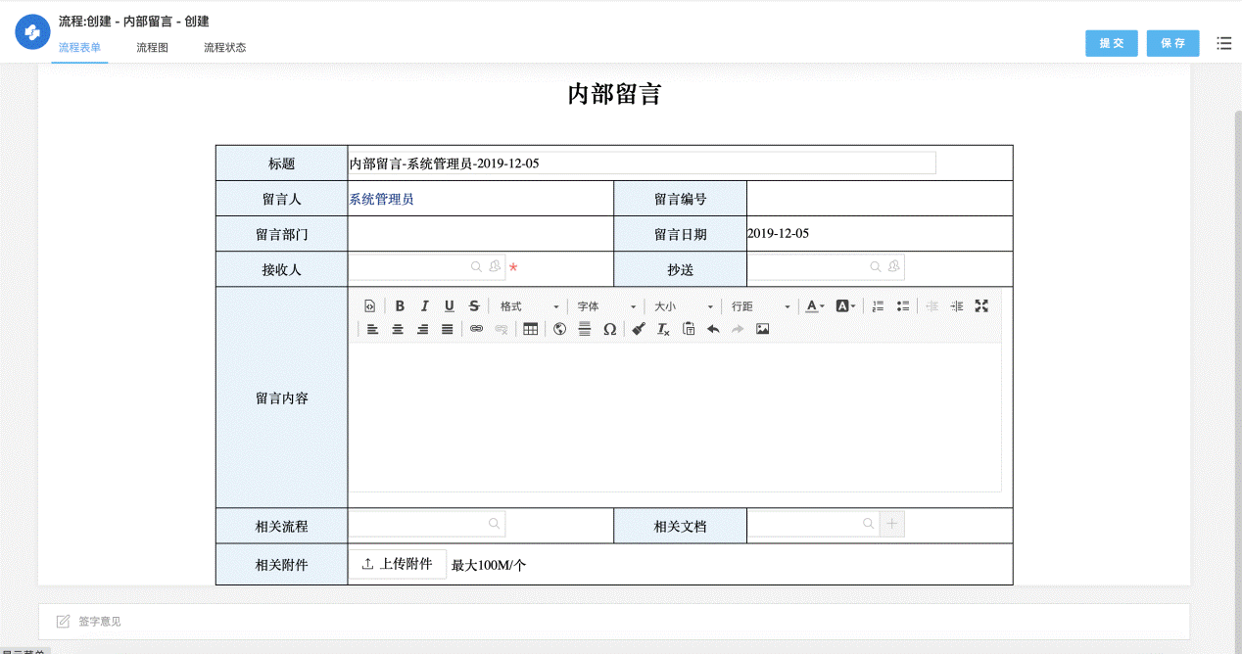Screen dimensions: 1242x654
Task: Click the undo arrow icon
Action: tap(713, 329)
